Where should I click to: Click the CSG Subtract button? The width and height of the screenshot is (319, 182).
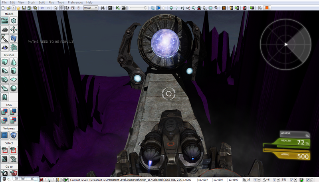[14, 112]
